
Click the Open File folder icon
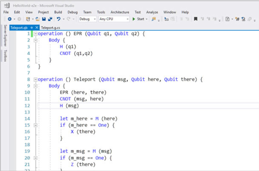(x=38, y=19)
